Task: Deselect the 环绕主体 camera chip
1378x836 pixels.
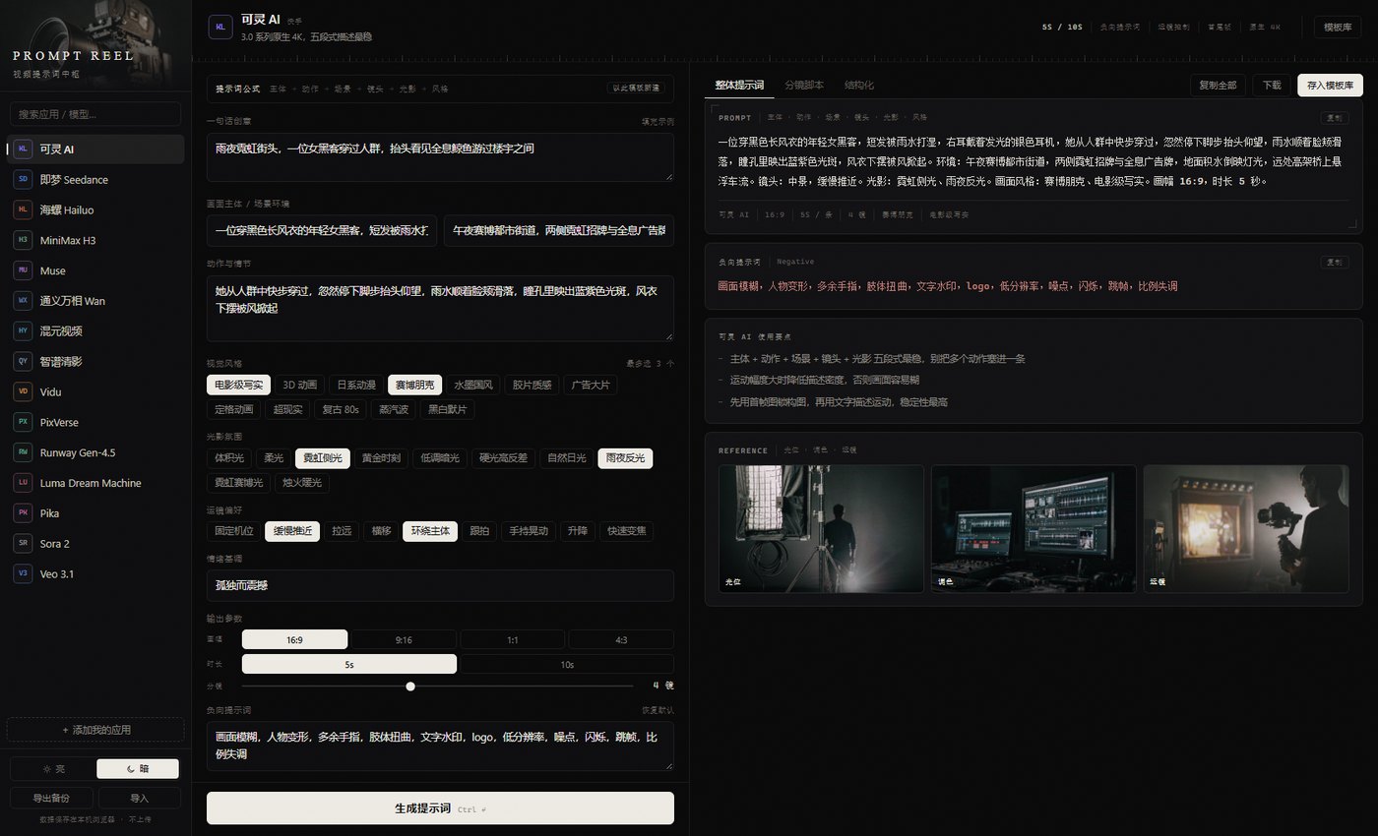Action: click(430, 531)
